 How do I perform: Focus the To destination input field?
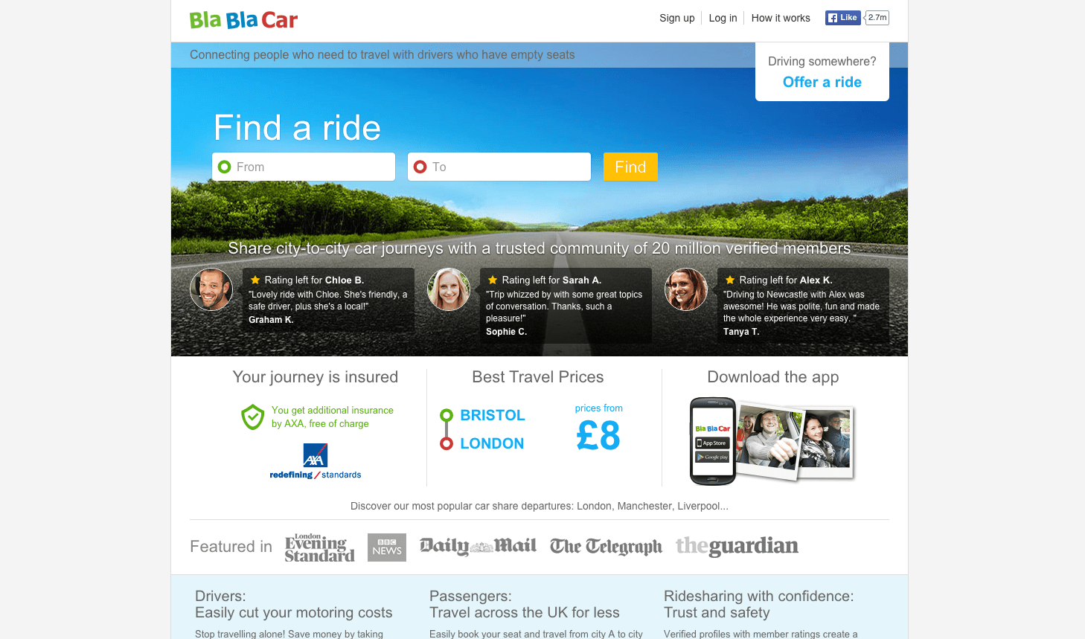499,167
